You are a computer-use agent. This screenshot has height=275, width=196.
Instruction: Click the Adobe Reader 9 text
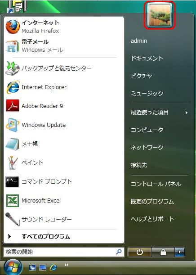pyautogui.click(x=42, y=106)
